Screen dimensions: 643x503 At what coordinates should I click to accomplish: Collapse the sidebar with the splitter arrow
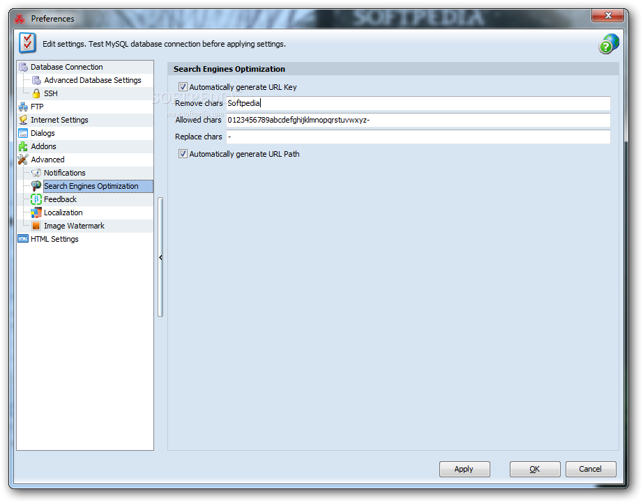tap(160, 257)
